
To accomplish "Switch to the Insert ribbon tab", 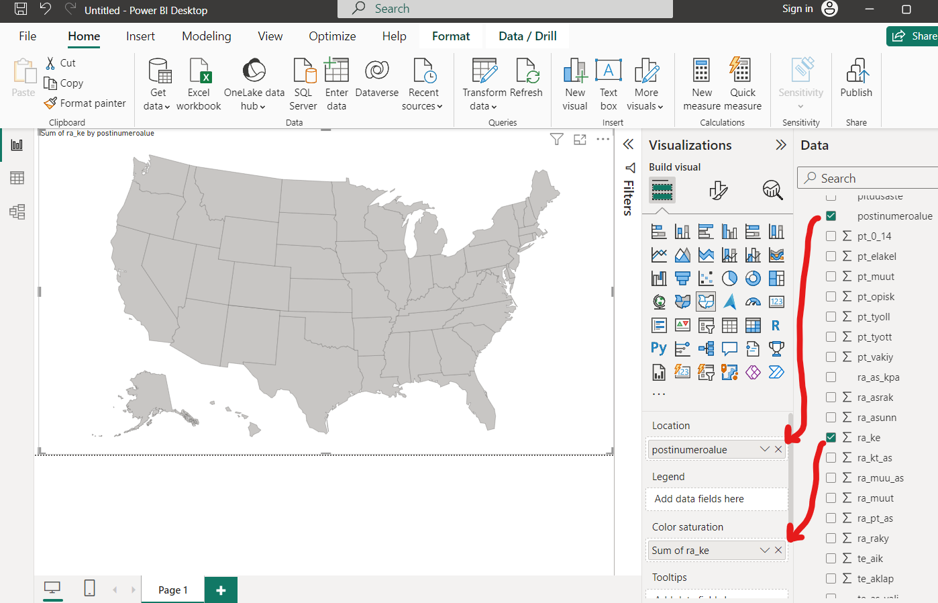I will (x=140, y=36).
